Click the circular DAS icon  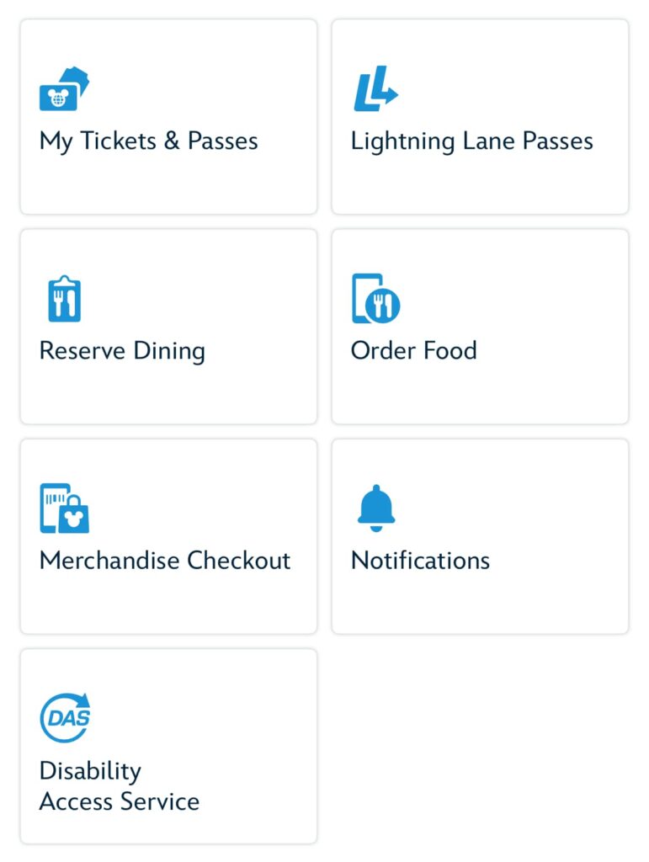[65, 718]
